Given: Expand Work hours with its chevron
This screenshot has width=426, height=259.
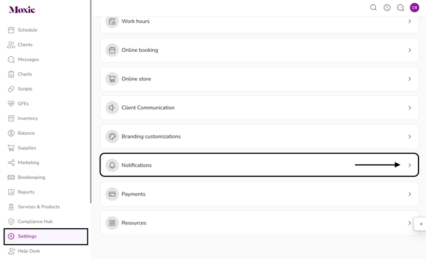Looking at the screenshot, I should [409, 22].
